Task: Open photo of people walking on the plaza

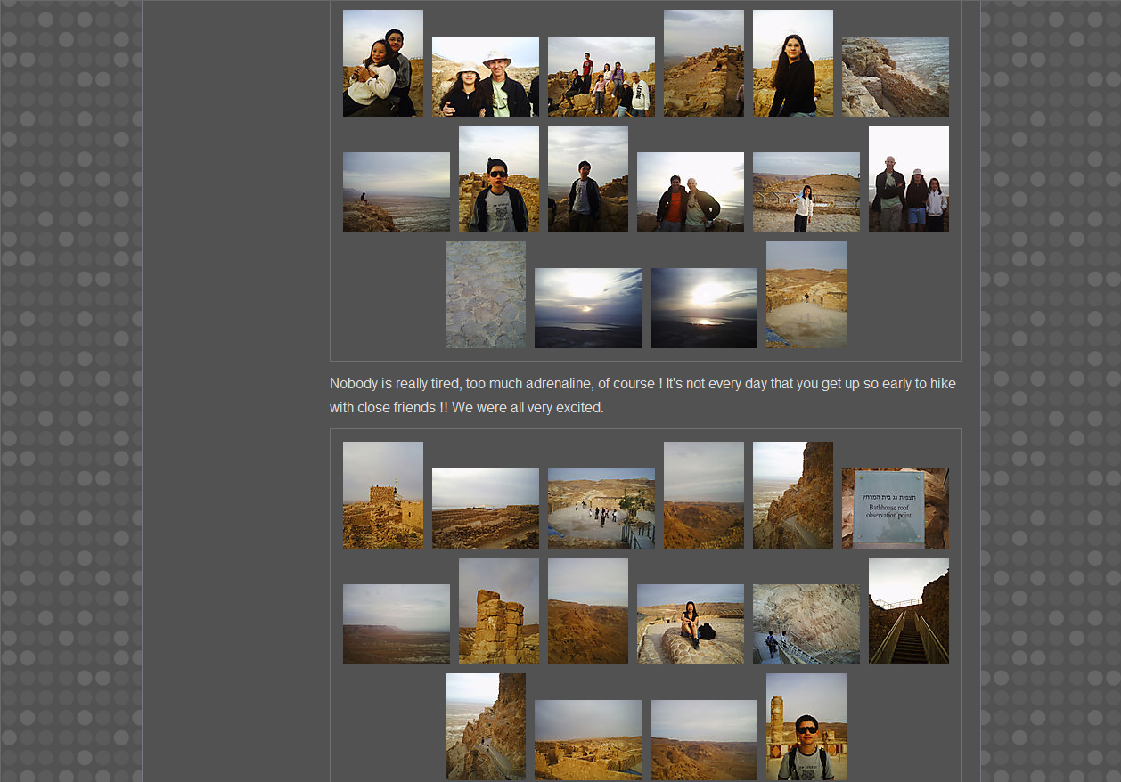Action: 601,508
